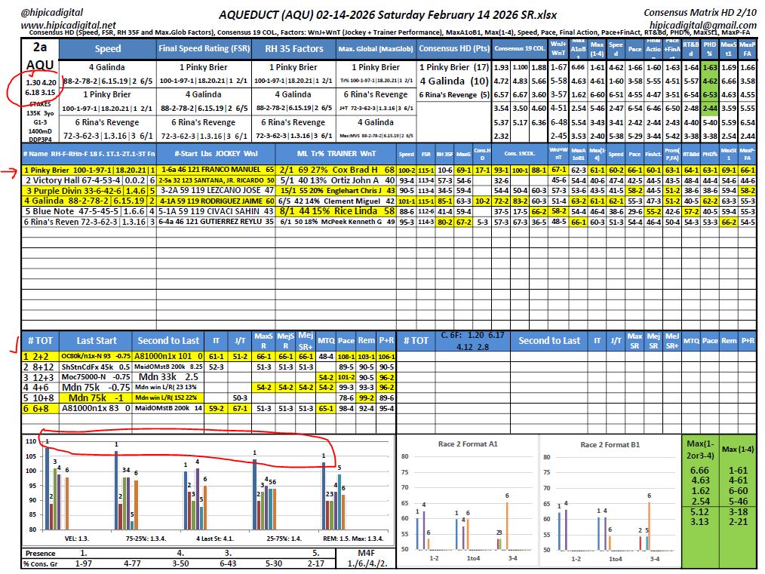Click the DDP3P4 wager code cell
The height and width of the screenshot is (574, 765).
click(x=39, y=139)
